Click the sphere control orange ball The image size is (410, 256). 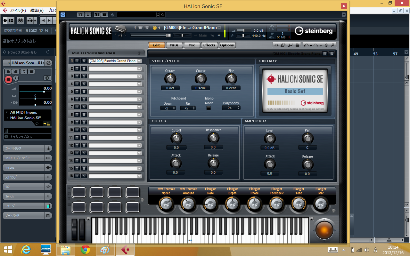pyautogui.click(x=324, y=229)
